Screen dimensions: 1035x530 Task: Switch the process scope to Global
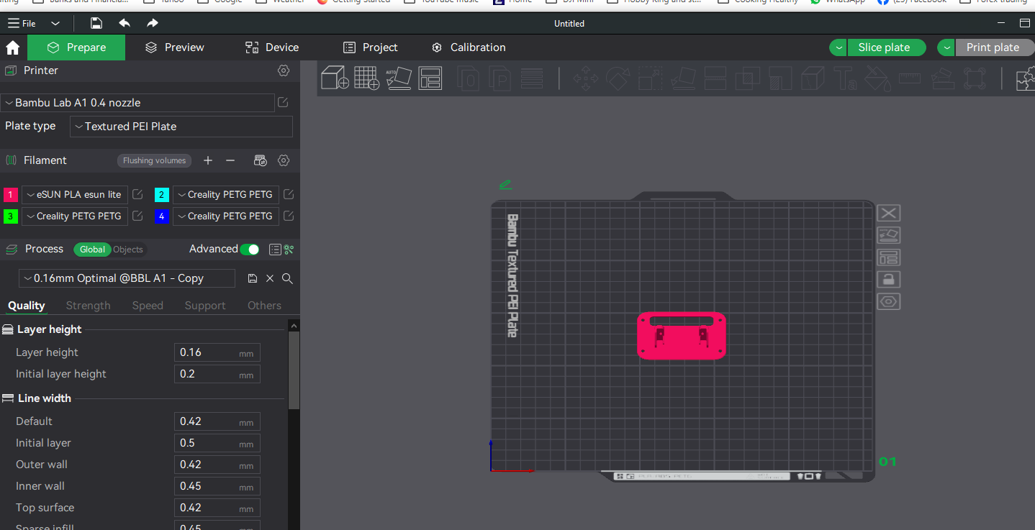(x=92, y=250)
